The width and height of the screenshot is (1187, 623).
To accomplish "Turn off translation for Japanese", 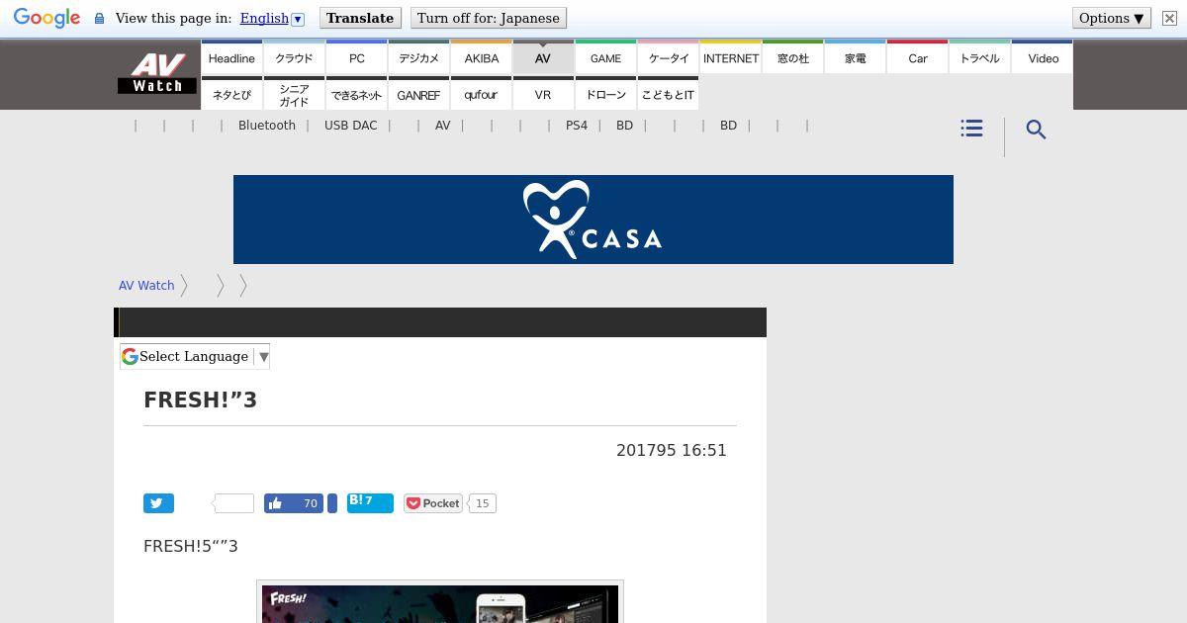I will 489,18.
